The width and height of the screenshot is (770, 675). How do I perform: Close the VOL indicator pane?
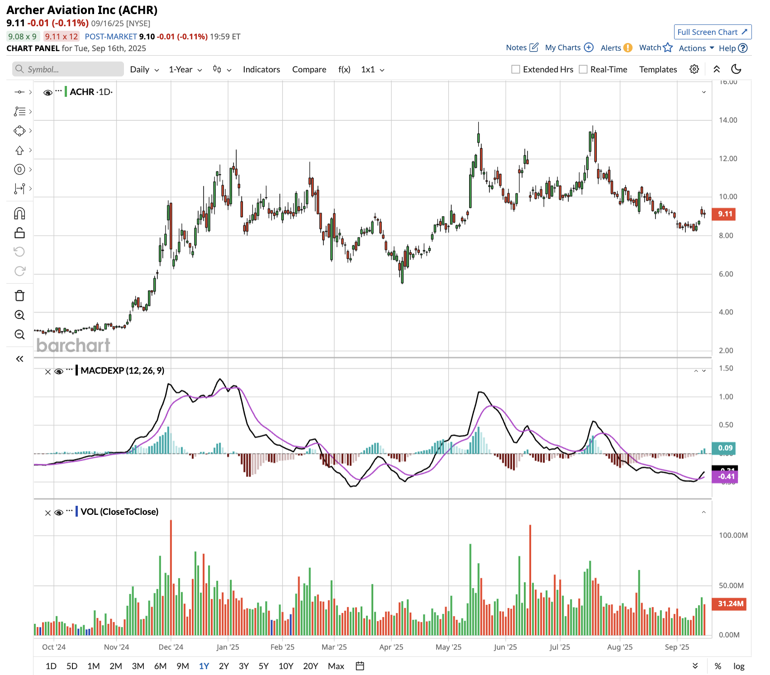pos(48,513)
